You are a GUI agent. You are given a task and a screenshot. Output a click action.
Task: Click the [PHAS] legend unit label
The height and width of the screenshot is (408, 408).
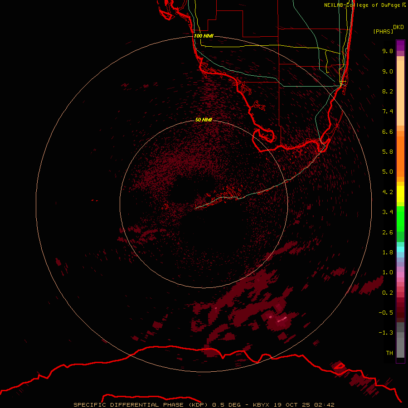point(383,31)
